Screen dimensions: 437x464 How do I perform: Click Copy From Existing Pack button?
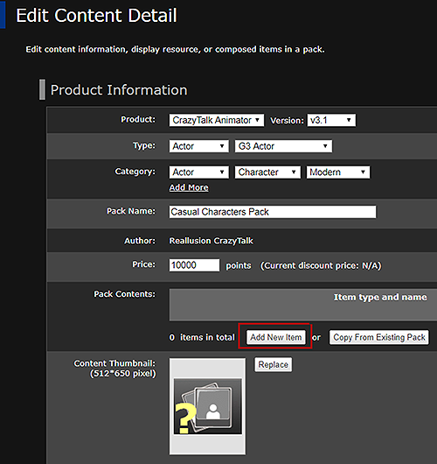(379, 337)
